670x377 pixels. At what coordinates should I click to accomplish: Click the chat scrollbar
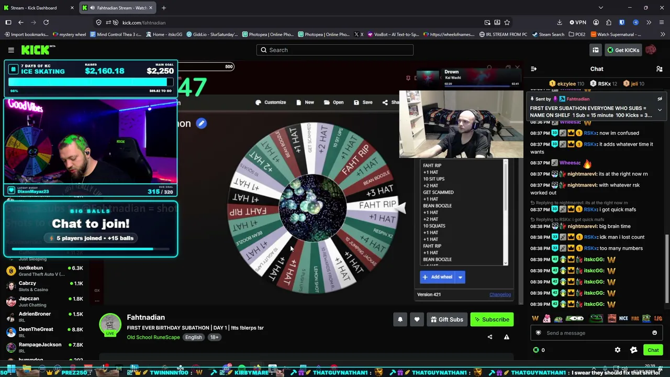tap(667, 268)
